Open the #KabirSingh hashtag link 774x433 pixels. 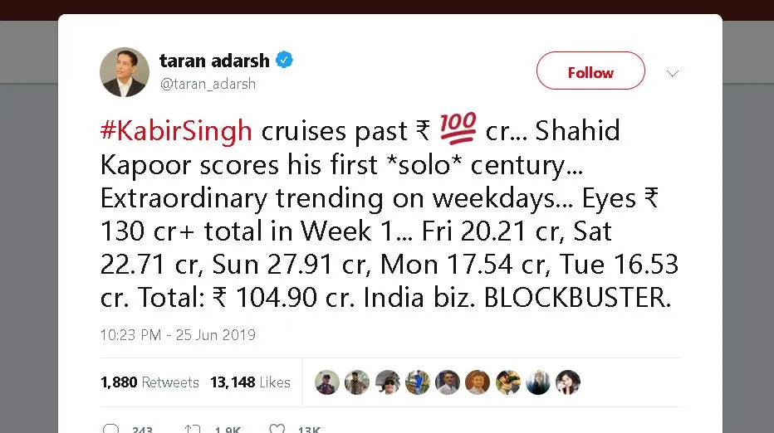point(176,131)
